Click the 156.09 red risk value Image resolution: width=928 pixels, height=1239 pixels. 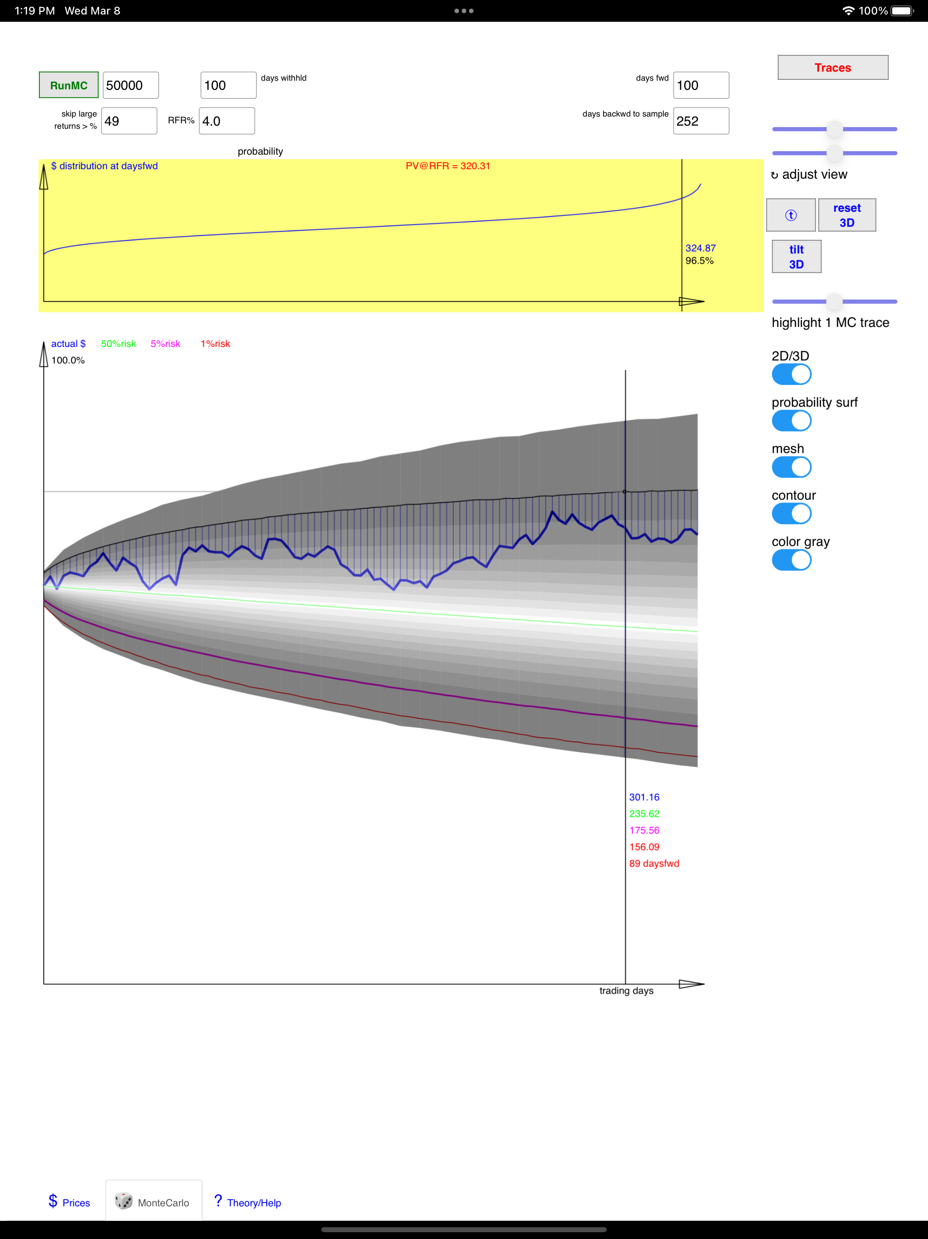tap(644, 847)
